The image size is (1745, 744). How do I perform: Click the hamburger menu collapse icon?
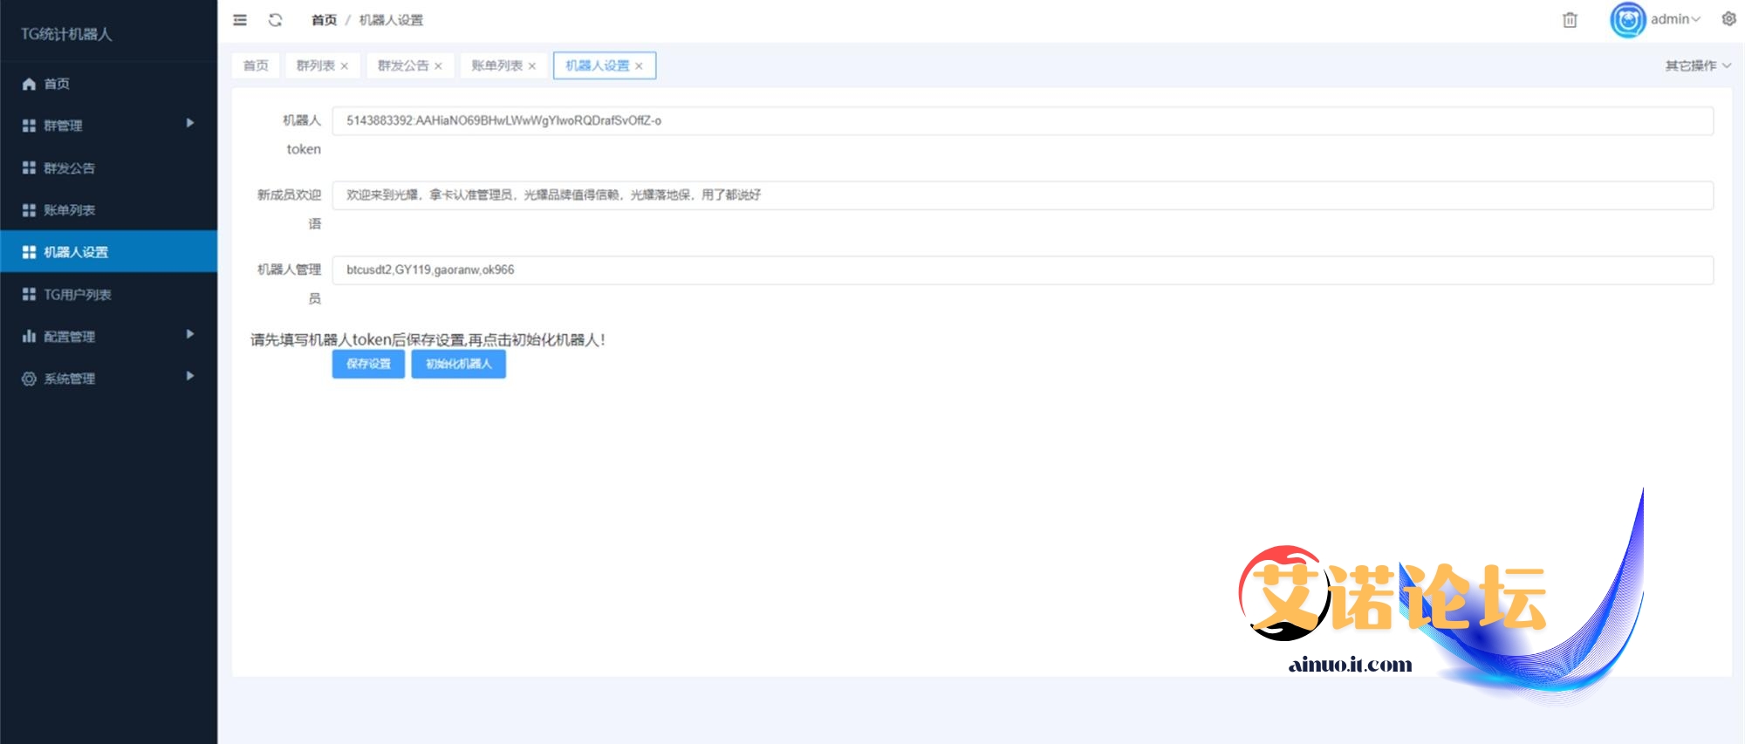point(240,20)
